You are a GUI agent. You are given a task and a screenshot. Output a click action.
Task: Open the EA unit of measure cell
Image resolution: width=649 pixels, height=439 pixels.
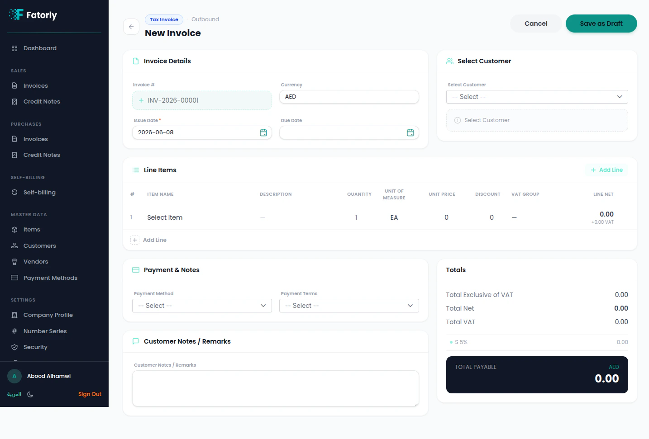394,217
